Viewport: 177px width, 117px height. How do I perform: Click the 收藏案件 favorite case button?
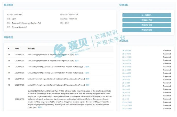tap(147, 15)
